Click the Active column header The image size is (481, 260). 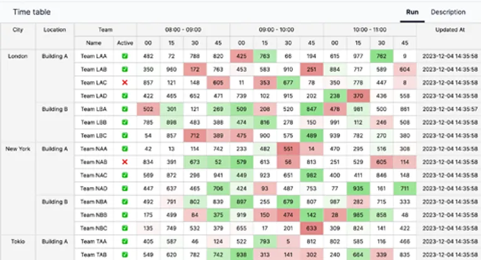[x=125, y=43]
